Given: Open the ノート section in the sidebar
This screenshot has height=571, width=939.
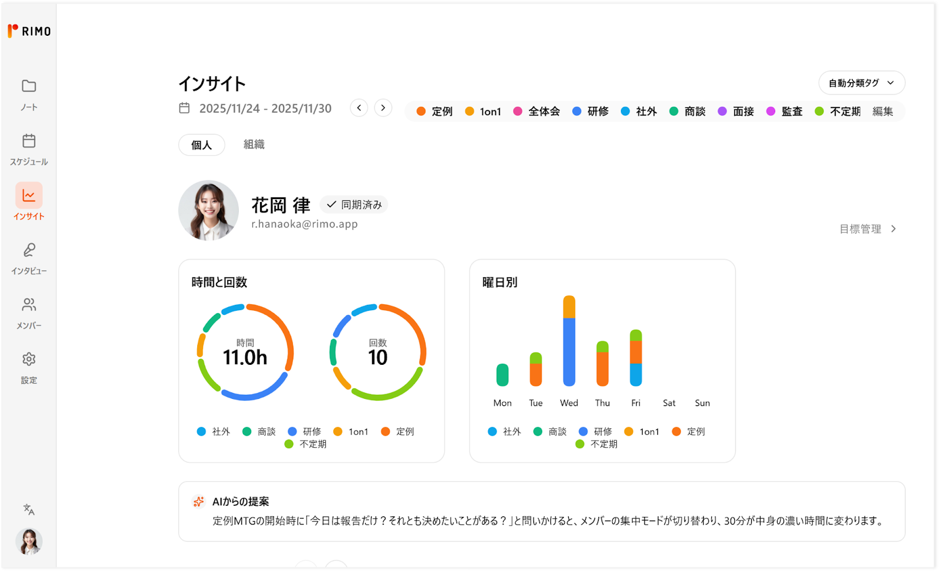Looking at the screenshot, I should pyautogui.click(x=29, y=94).
